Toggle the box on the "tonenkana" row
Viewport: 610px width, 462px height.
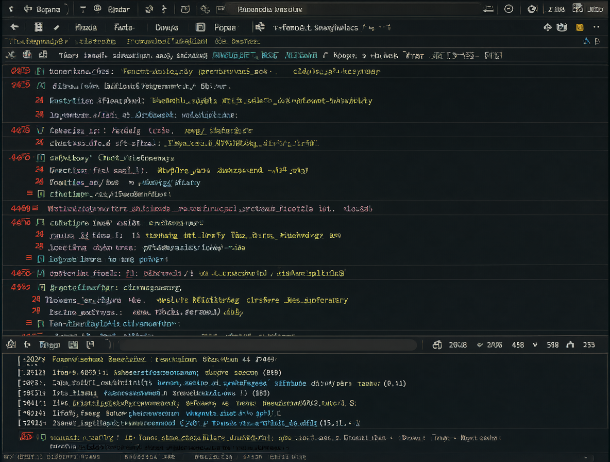(x=40, y=71)
